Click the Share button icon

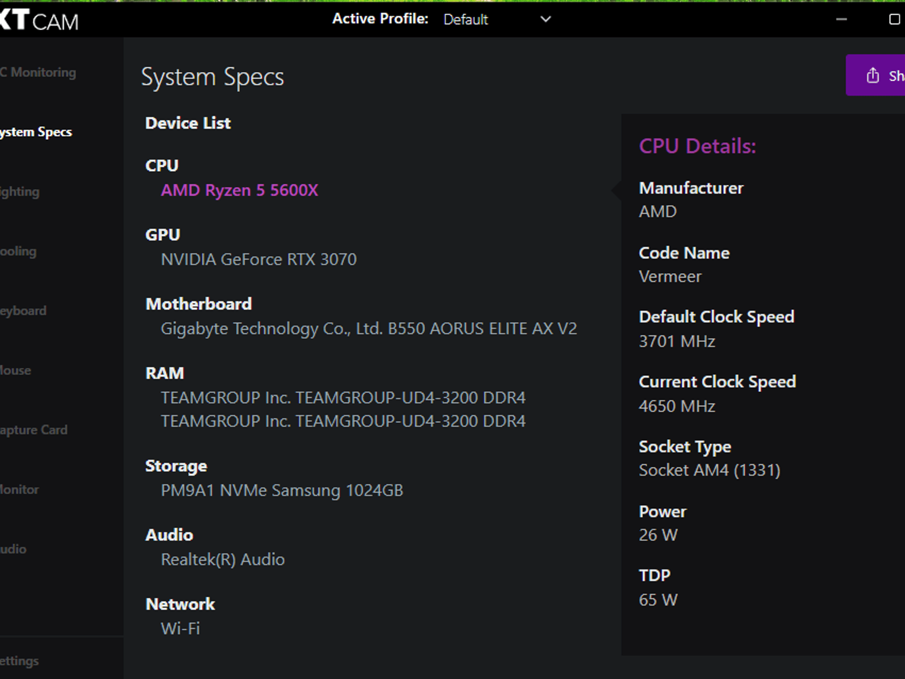tap(872, 76)
